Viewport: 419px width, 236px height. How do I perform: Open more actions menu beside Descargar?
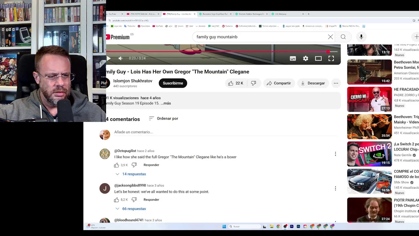(x=336, y=83)
